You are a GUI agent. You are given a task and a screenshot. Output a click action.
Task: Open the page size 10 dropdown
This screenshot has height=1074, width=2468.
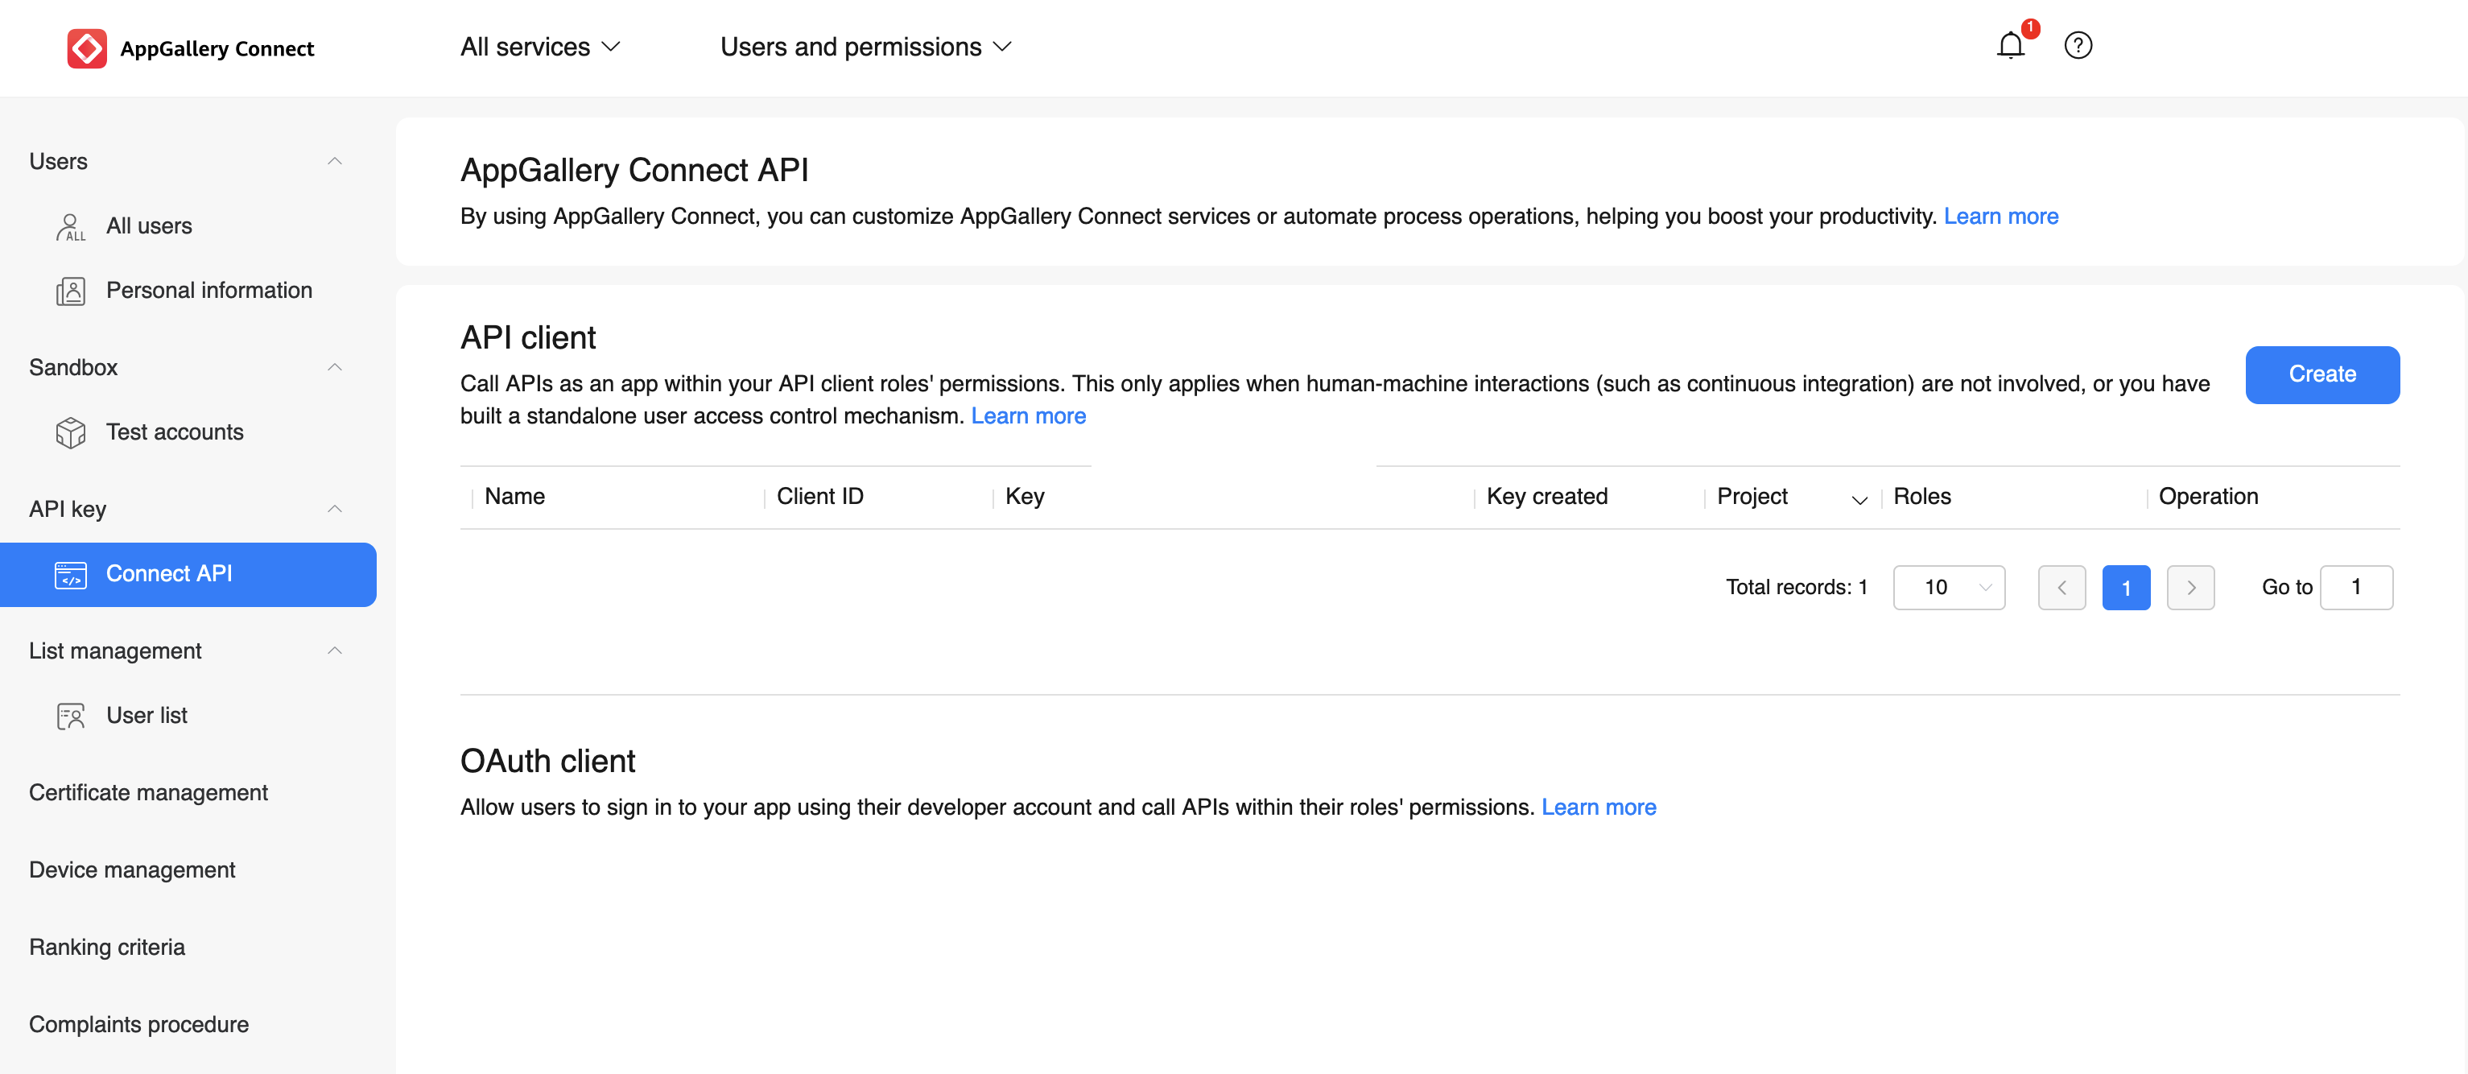click(1949, 587)
